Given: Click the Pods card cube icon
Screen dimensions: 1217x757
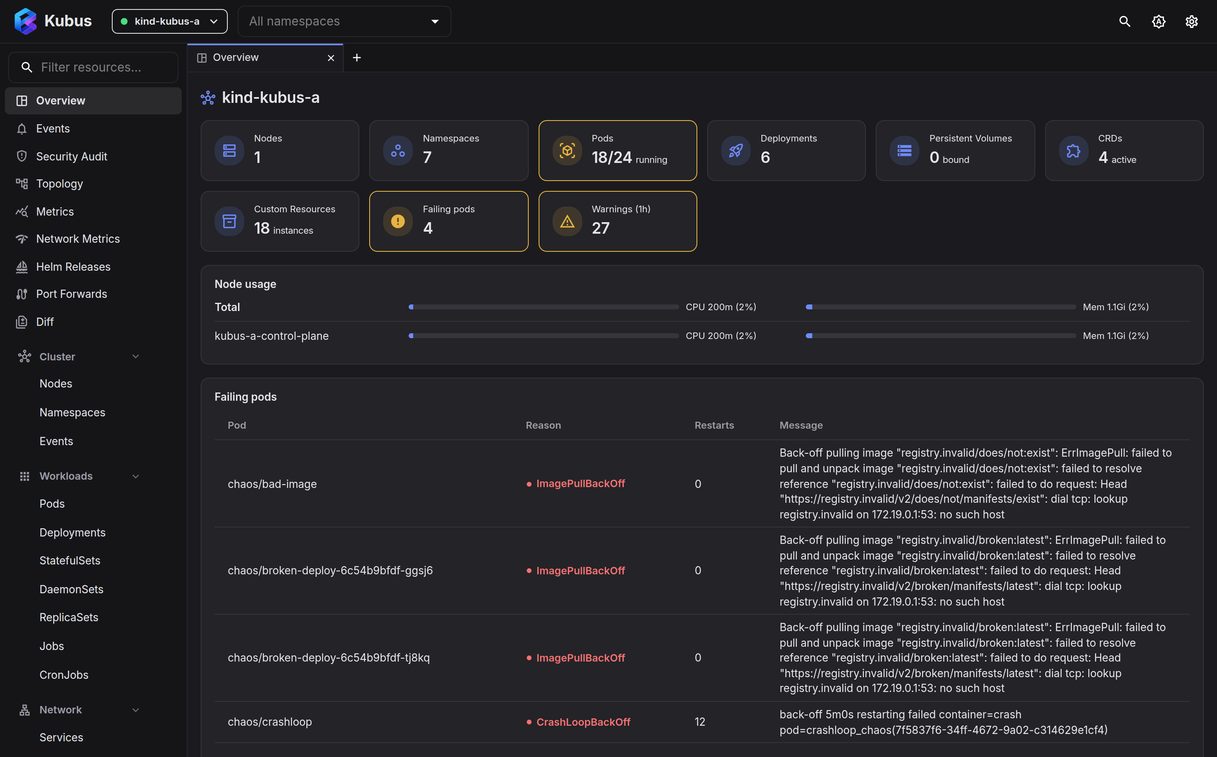Looking at the screenshot, I should (x=567, y=150).
